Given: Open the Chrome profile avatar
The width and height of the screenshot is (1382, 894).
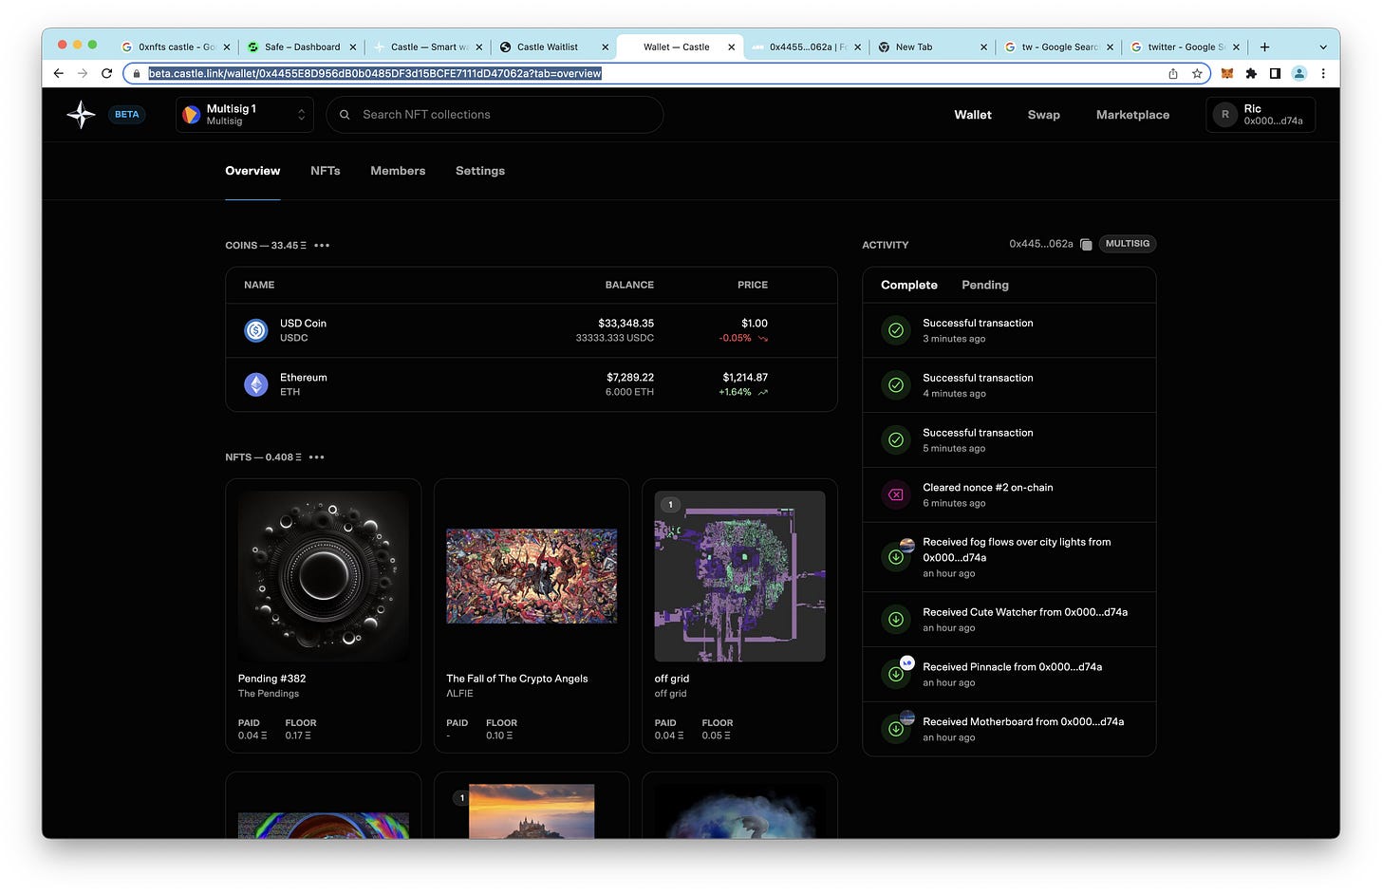Looking at the screenshot, I should pyautogui.click(x=1299, y=73).
